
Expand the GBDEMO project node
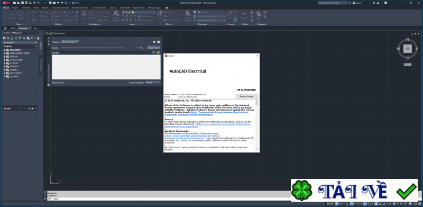point(5,57)
